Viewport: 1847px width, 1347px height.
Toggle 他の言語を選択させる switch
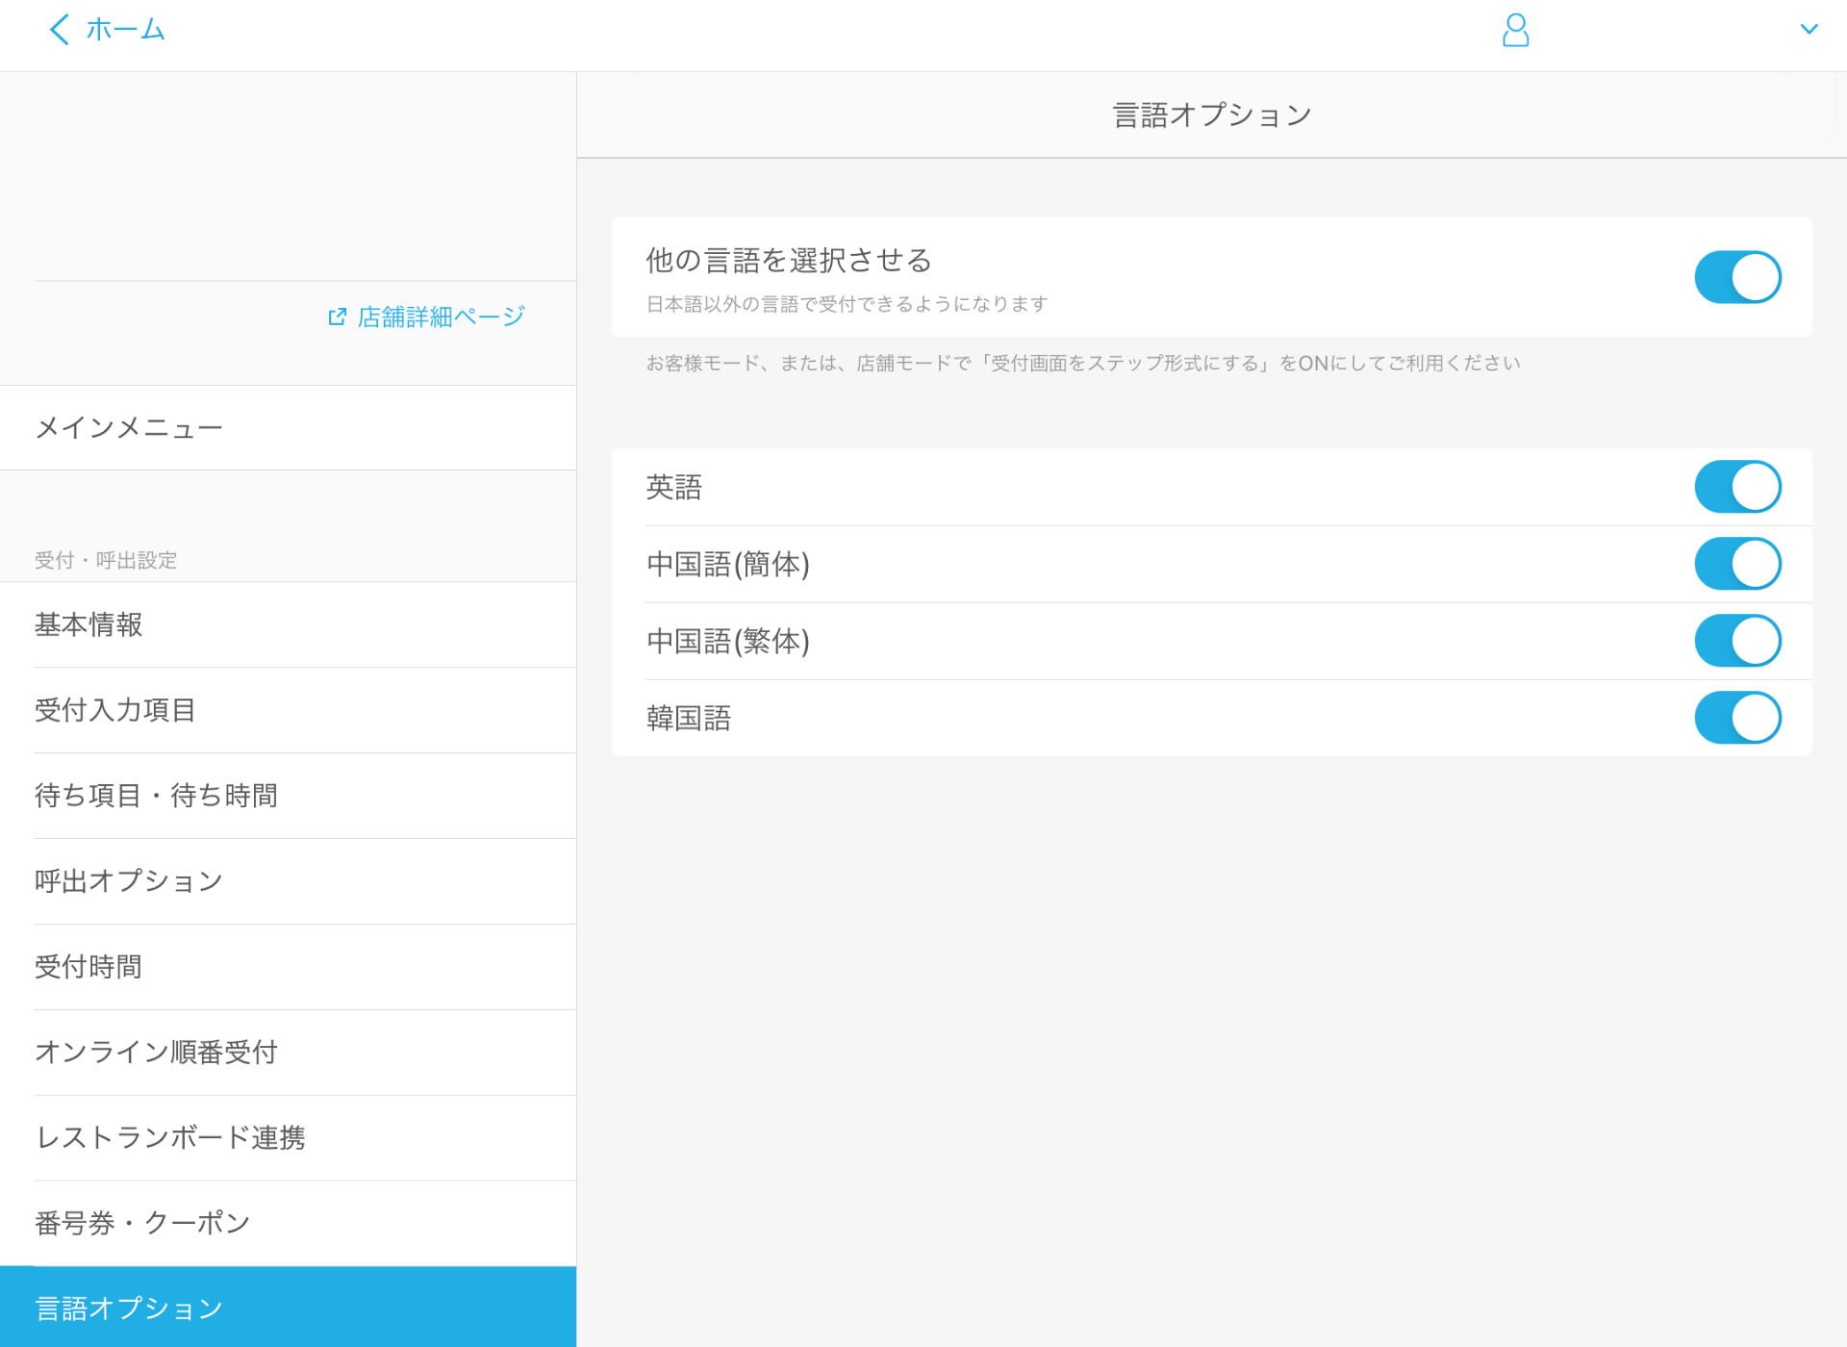coord(1737,277)
